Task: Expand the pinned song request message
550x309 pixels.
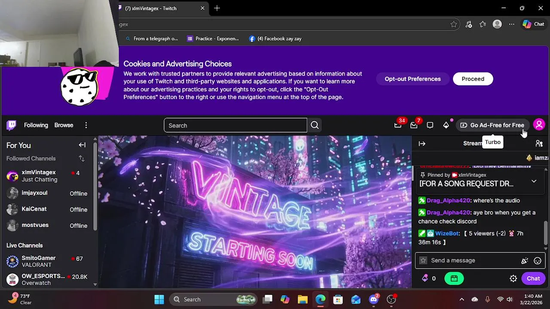Action: 534,182
